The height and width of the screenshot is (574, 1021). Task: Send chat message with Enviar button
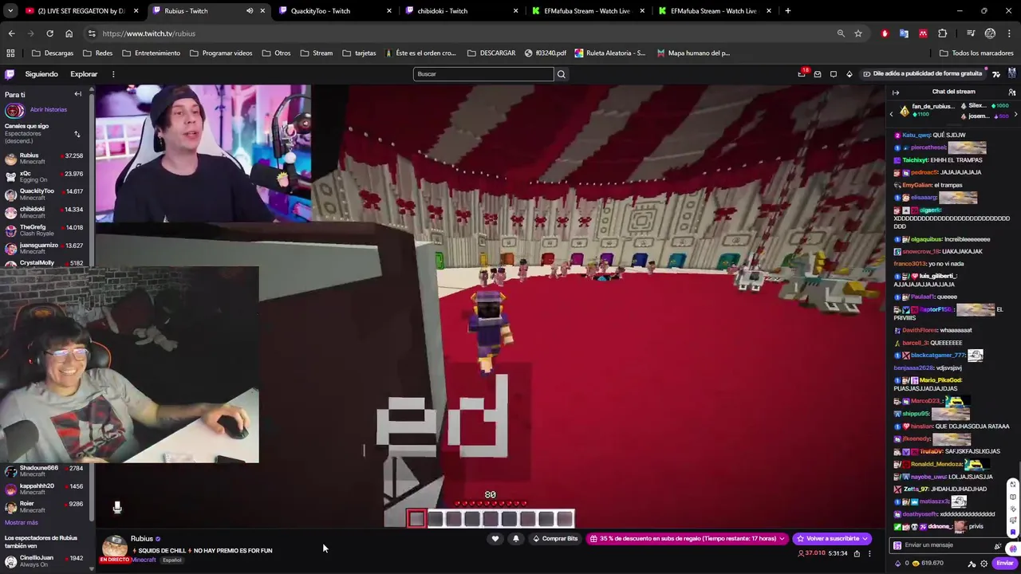1004,564
